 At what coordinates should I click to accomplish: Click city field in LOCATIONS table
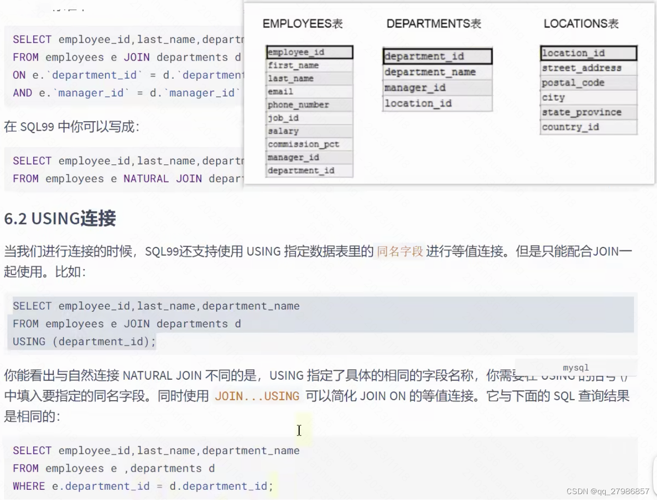589,98
